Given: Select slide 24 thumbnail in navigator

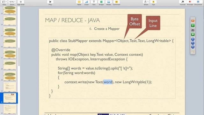Looking at the screenshot, I should tap(10, 20).
